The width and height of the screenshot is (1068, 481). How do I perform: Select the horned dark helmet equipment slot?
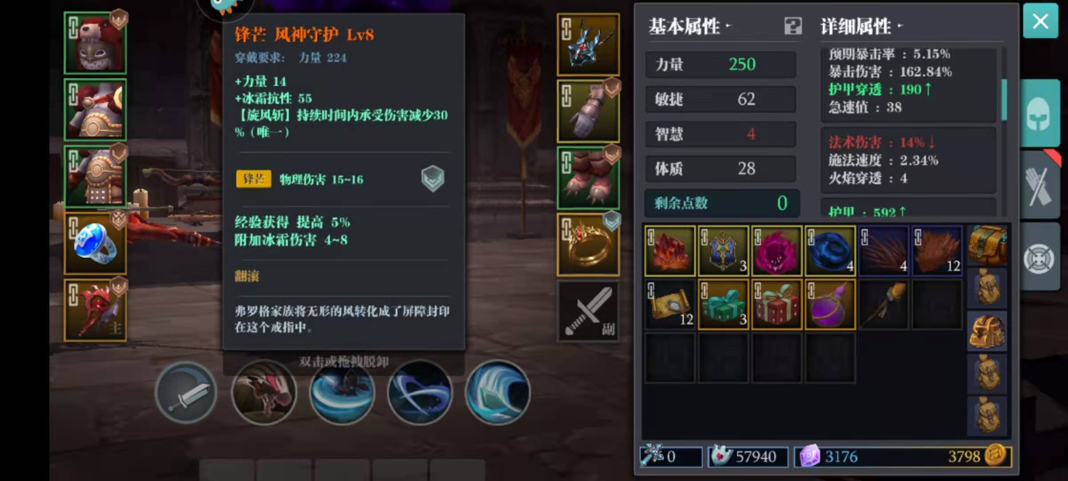588,44
